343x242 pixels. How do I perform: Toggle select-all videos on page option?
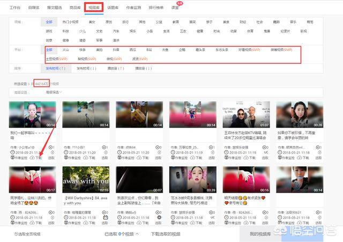click(27, 234)
